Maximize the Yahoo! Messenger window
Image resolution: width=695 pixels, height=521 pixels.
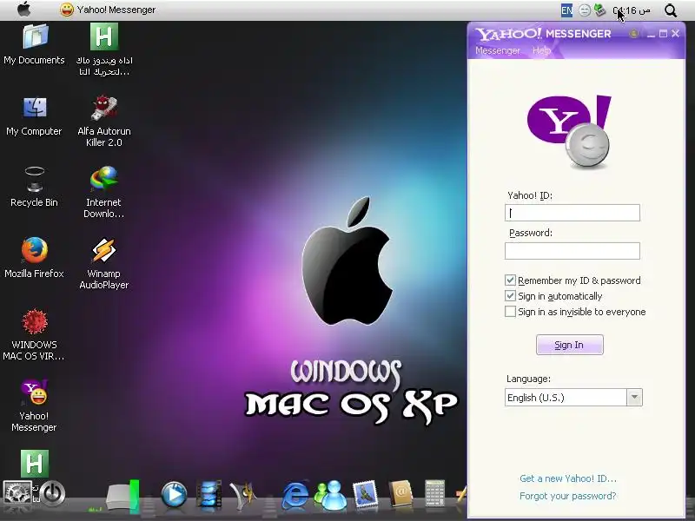[664, 34]
